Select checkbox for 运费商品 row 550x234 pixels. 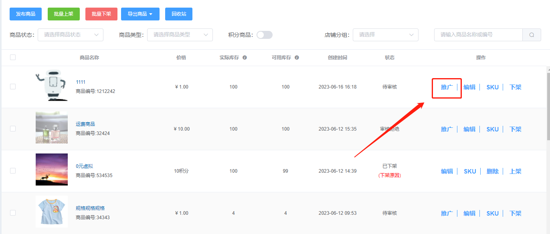point(13,129)
